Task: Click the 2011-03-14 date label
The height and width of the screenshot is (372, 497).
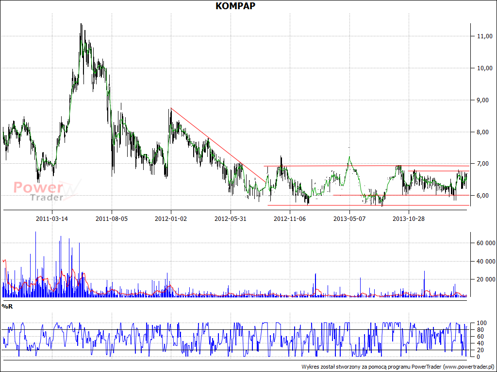Action: tap(52, 218)
